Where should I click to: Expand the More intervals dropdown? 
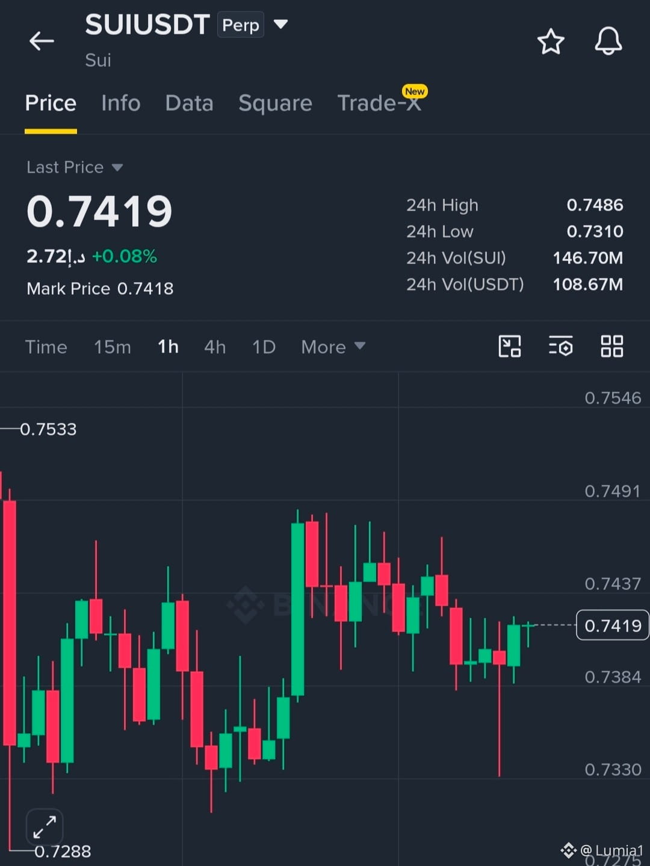click(x=333, y=347)
